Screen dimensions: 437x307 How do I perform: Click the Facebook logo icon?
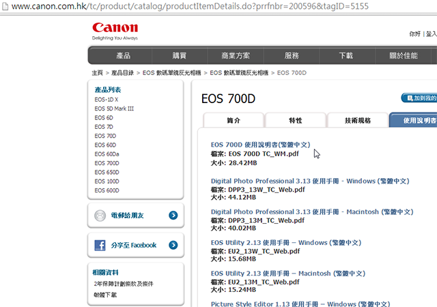coord(100,245)
